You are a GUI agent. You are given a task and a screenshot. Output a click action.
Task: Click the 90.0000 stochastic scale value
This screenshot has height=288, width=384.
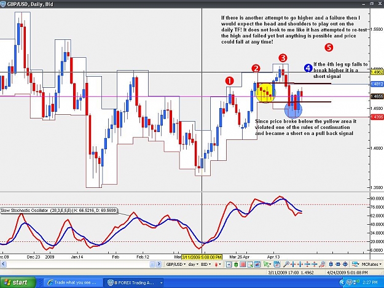pos(377,198)
